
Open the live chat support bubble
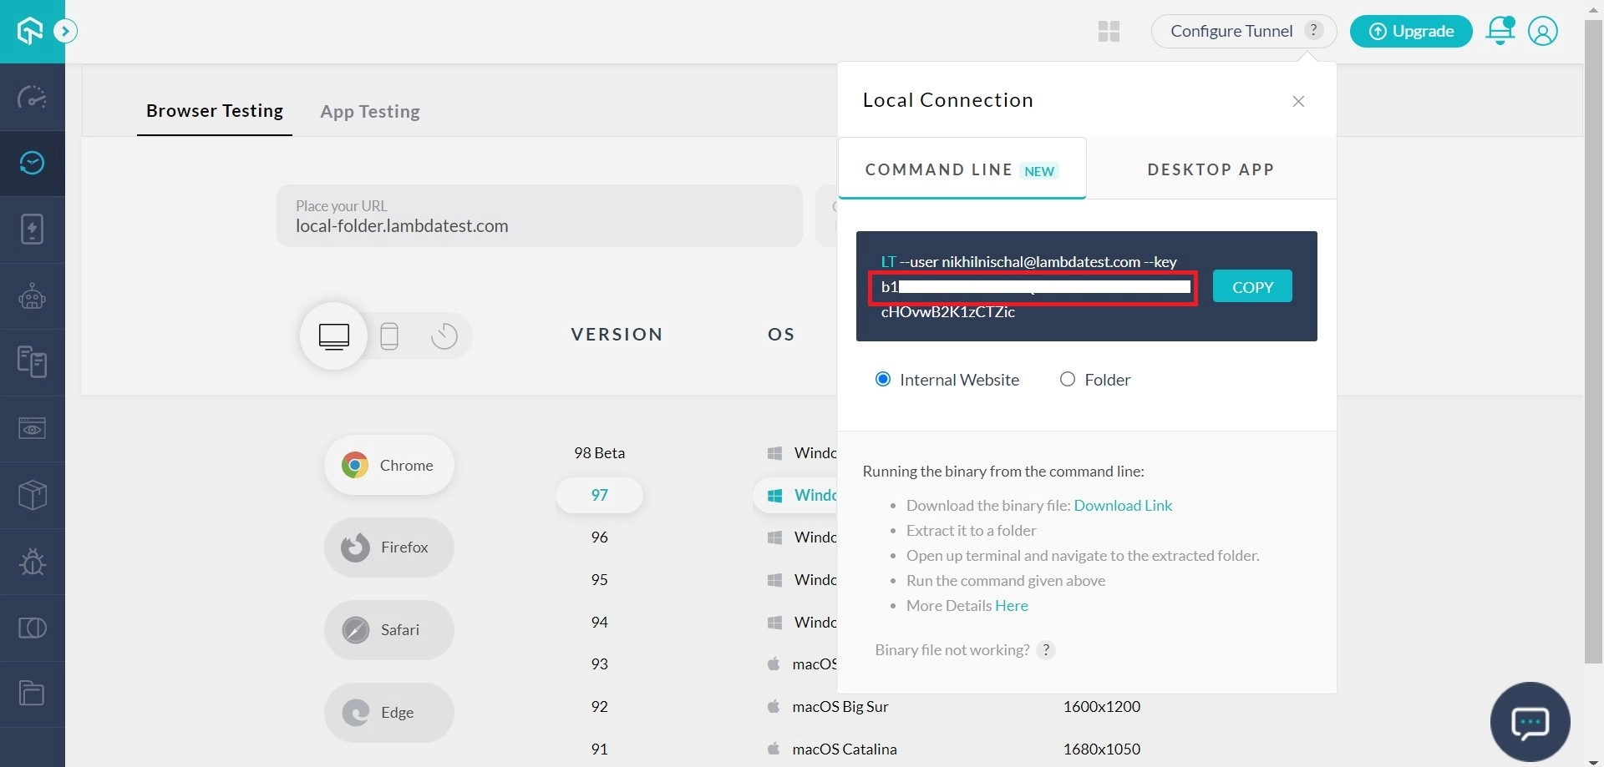(1530, 722)
